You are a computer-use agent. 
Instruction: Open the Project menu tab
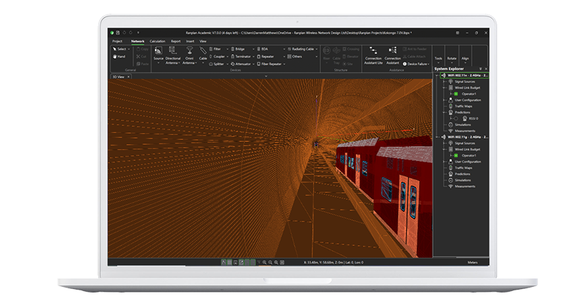tap(117, 41)
